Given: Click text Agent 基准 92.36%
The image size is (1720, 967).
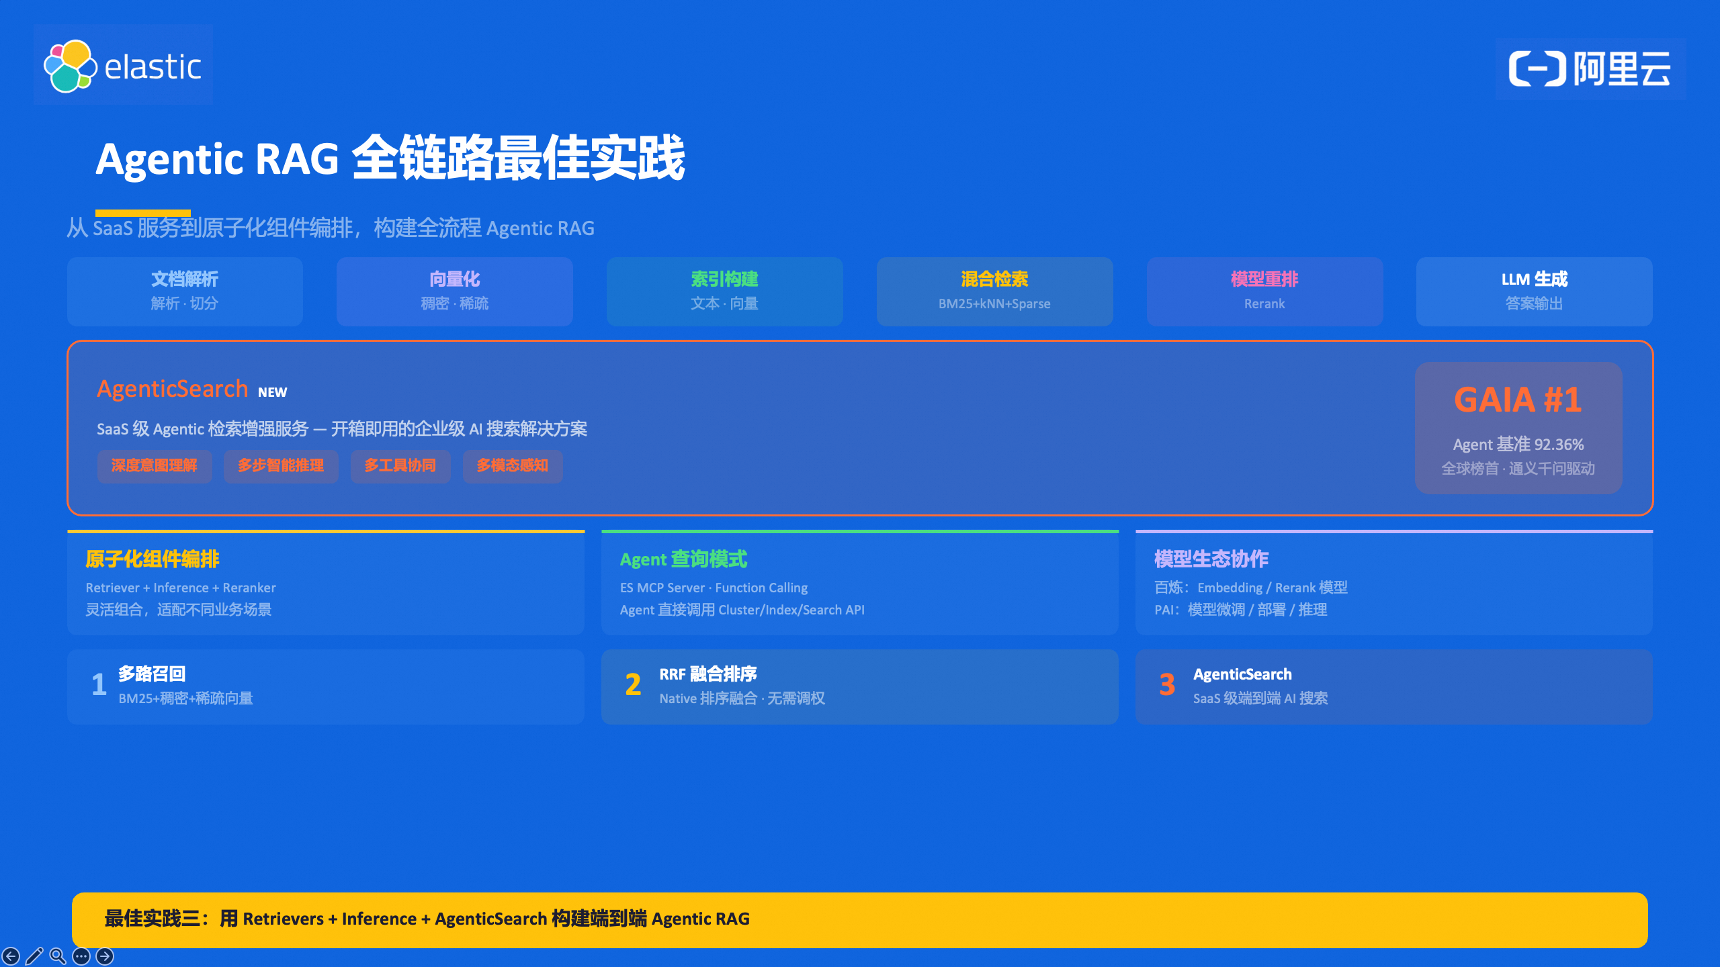Looking at the screenshot, I should coord(1518,445).
